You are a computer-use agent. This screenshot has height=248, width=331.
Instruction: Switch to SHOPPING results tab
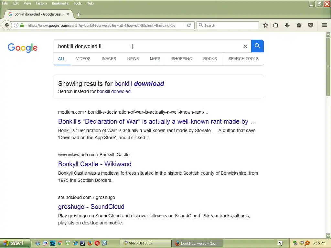tap(182, 59)
